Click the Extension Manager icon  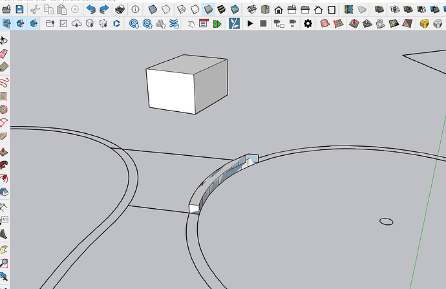(x=174, y=23)
